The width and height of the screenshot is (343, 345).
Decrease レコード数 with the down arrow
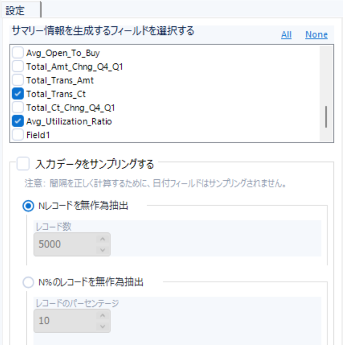coord(102,250)
